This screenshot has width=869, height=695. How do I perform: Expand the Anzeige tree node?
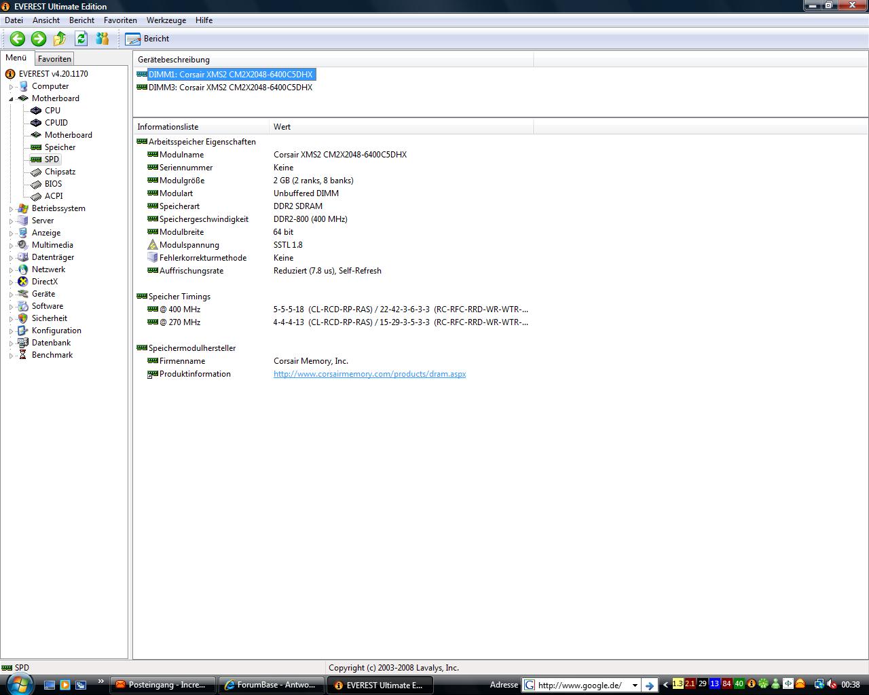(x=11, y=233)
